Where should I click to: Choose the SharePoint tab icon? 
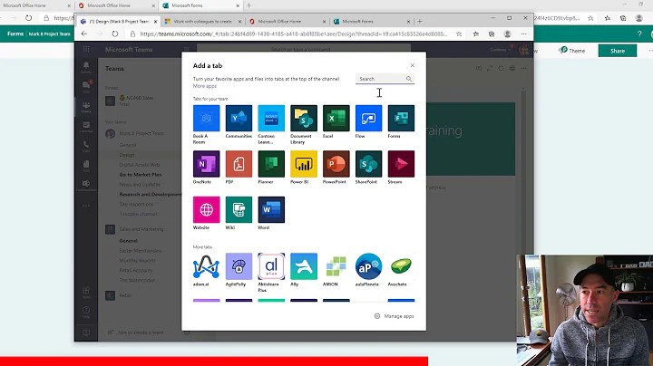(368, 164)
